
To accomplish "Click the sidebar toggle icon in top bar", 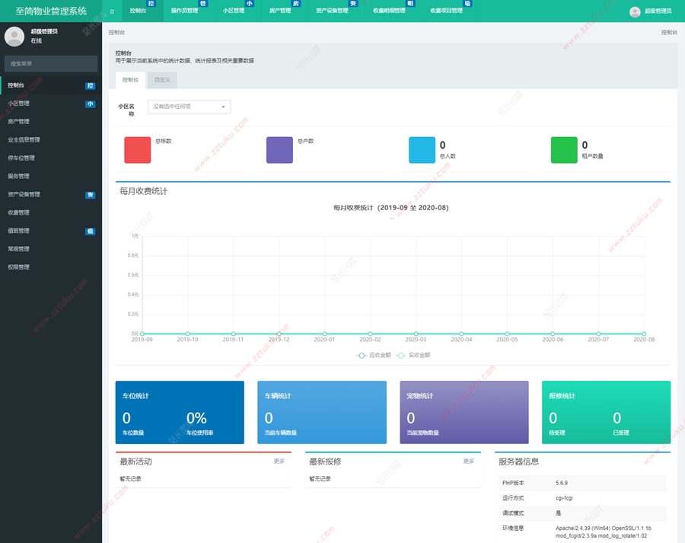I will click(x=112, y=11).
